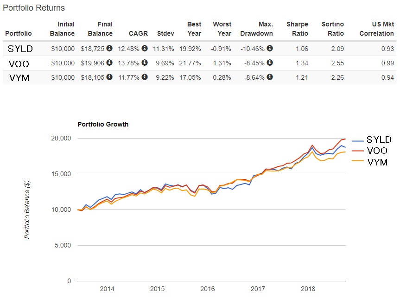The image size is (400, 298).
Task: Click info icon next to VYM CAGR 11.77%
Action: pos(145,77)
